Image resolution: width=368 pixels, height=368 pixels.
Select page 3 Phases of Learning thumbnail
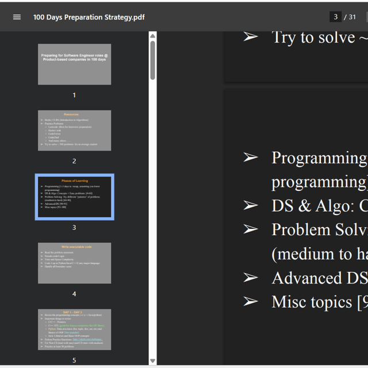74,197
